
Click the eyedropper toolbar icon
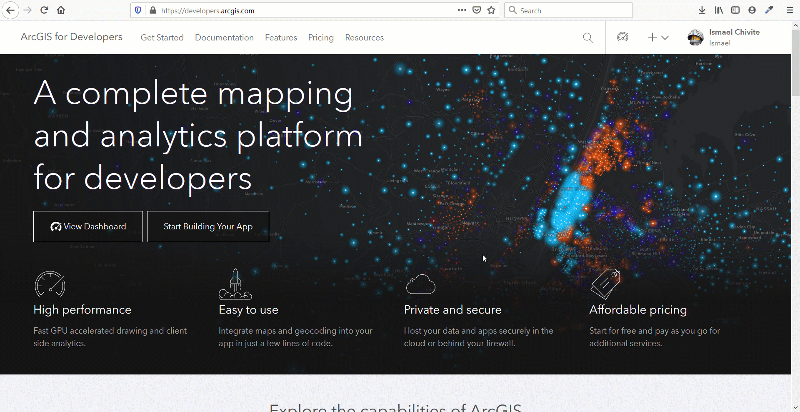769,10
